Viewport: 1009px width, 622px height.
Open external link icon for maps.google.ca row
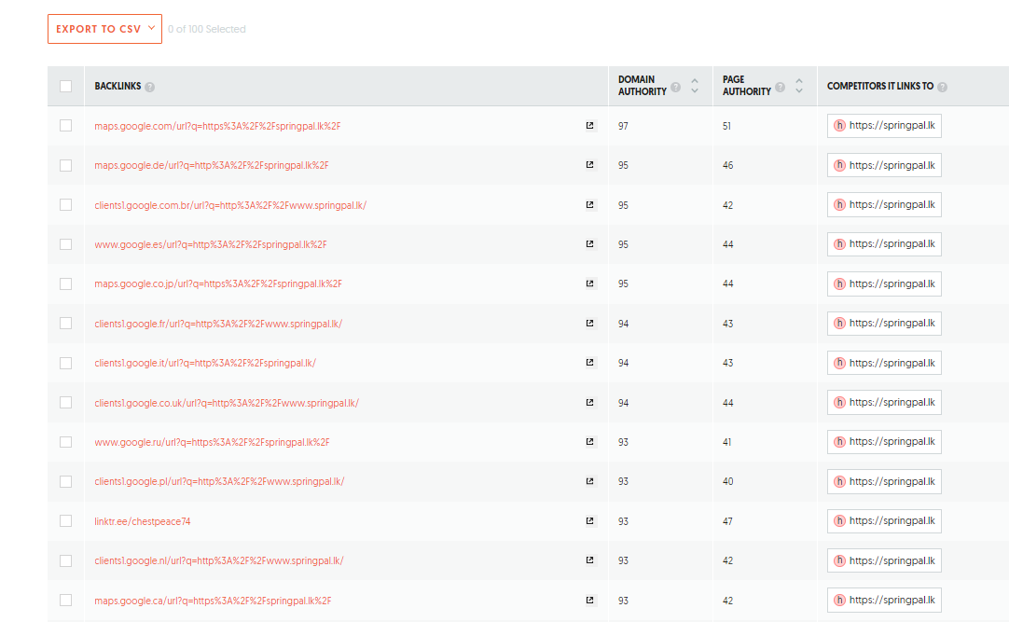589,601
